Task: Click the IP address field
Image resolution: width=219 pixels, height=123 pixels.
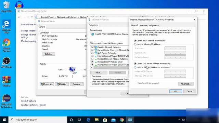Action: click(x=175, y=49)
